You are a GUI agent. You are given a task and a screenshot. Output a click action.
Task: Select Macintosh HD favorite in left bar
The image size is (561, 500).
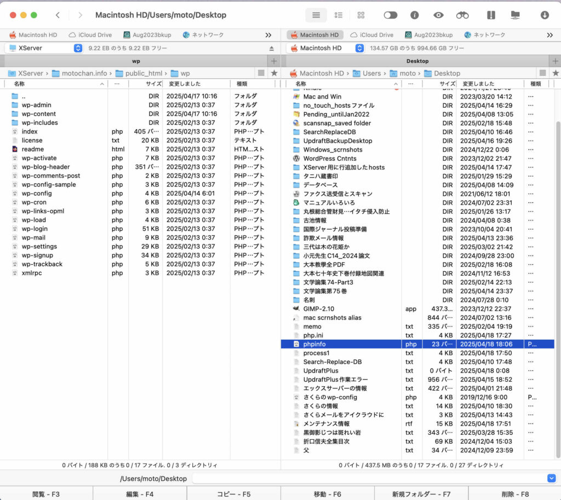point(33,35)
